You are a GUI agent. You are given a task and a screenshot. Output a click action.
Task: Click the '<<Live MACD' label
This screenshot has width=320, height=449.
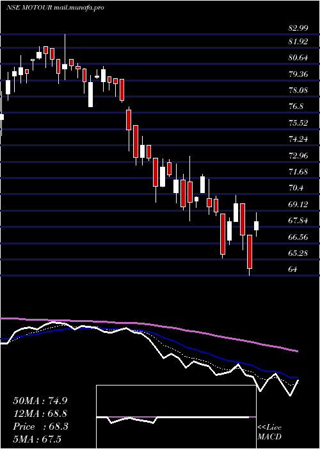click(x=269, y=432)
